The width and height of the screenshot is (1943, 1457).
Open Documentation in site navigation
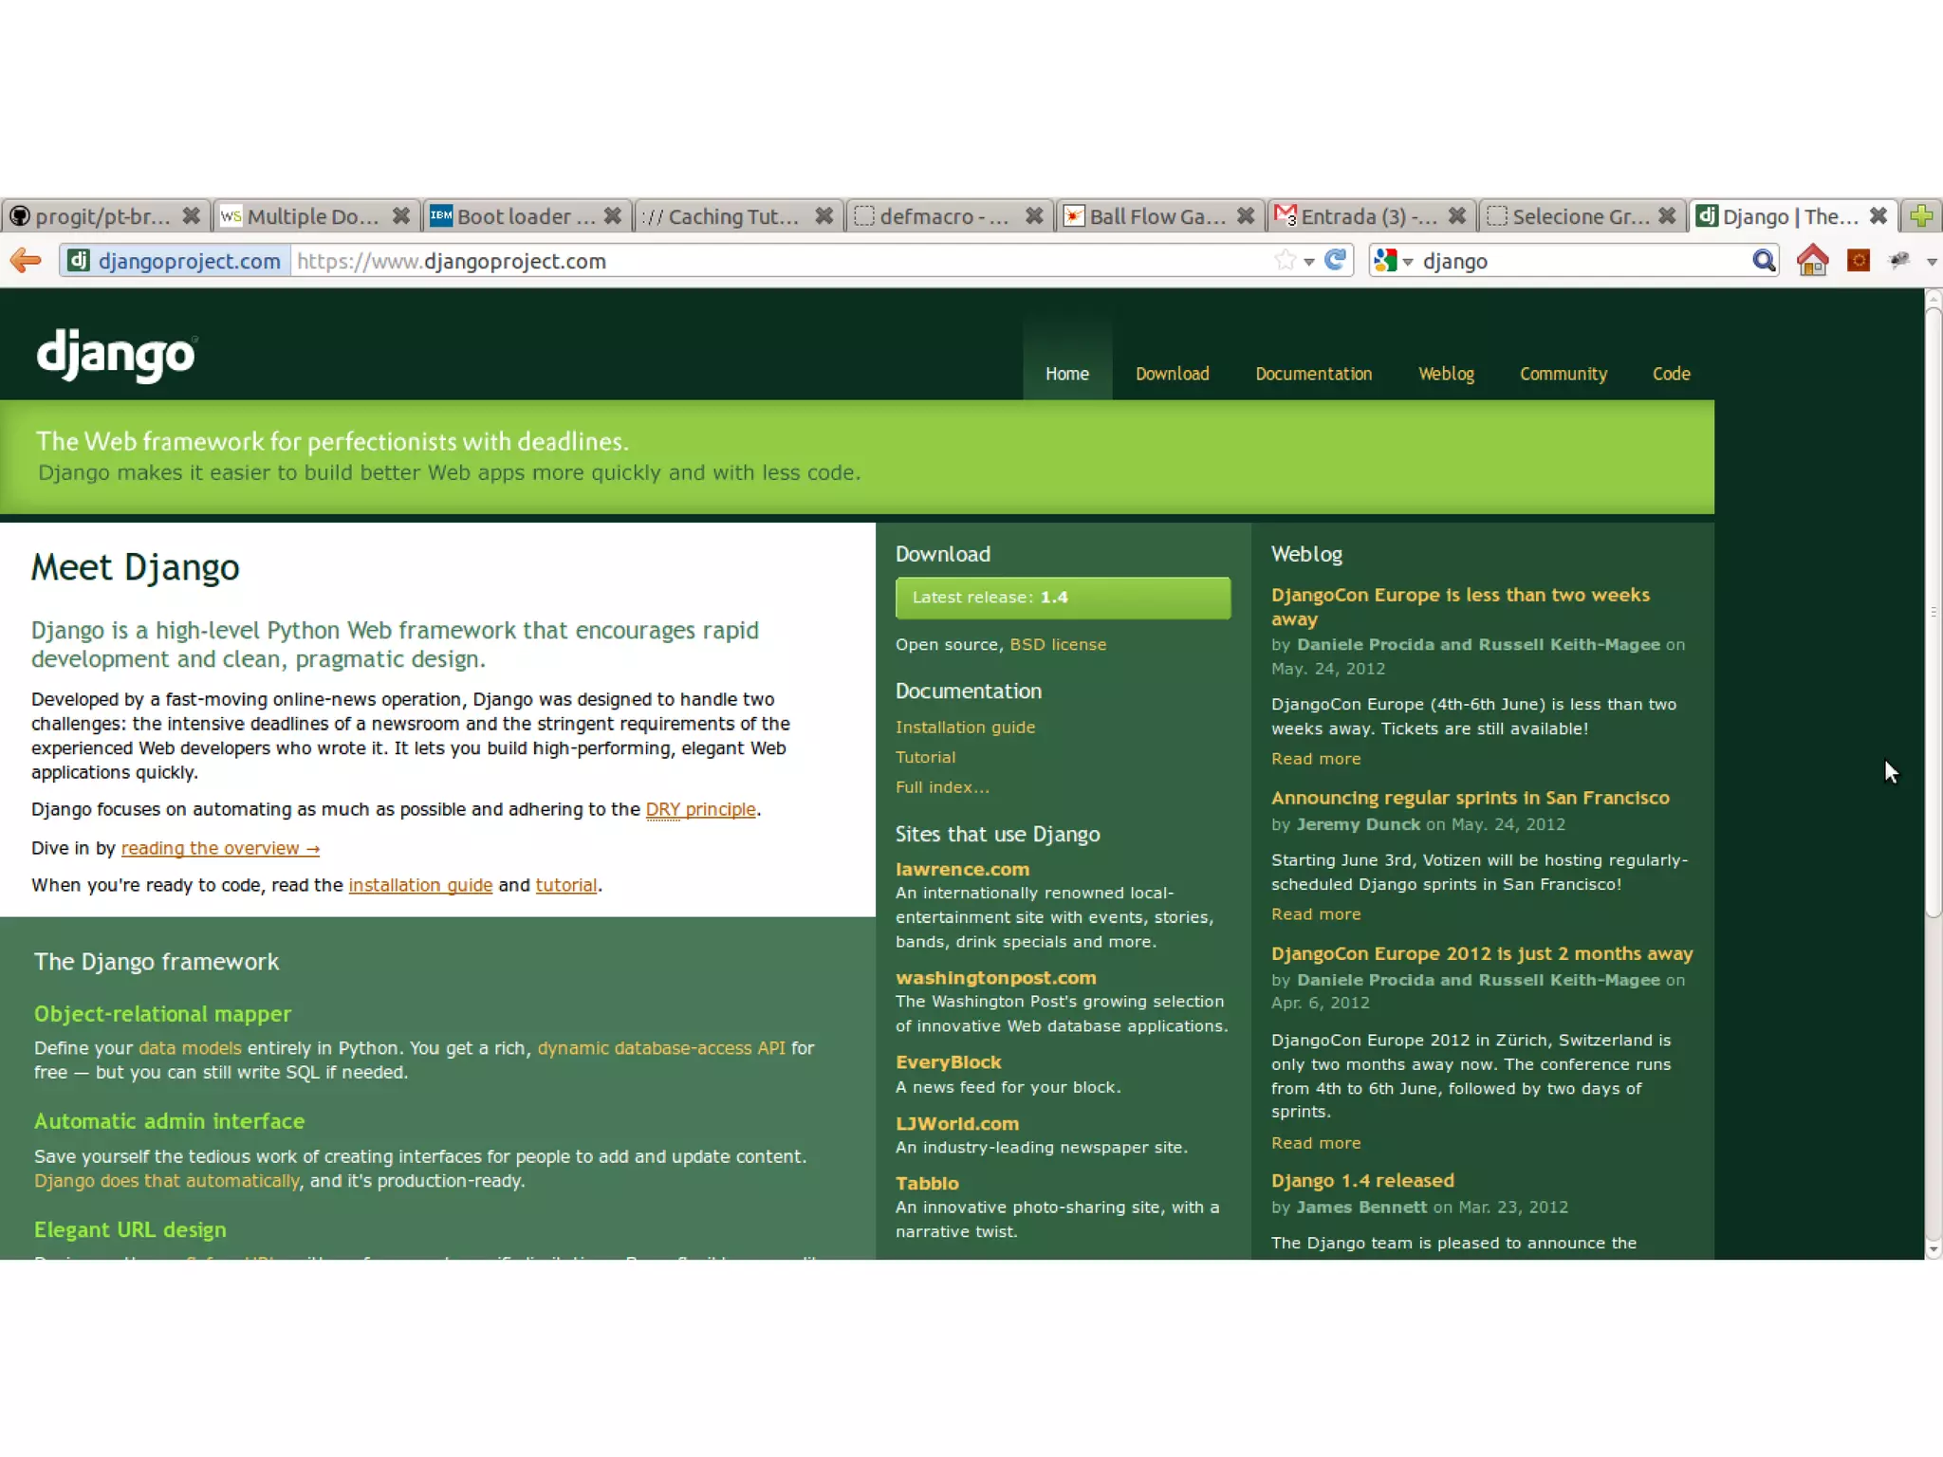1313,374
